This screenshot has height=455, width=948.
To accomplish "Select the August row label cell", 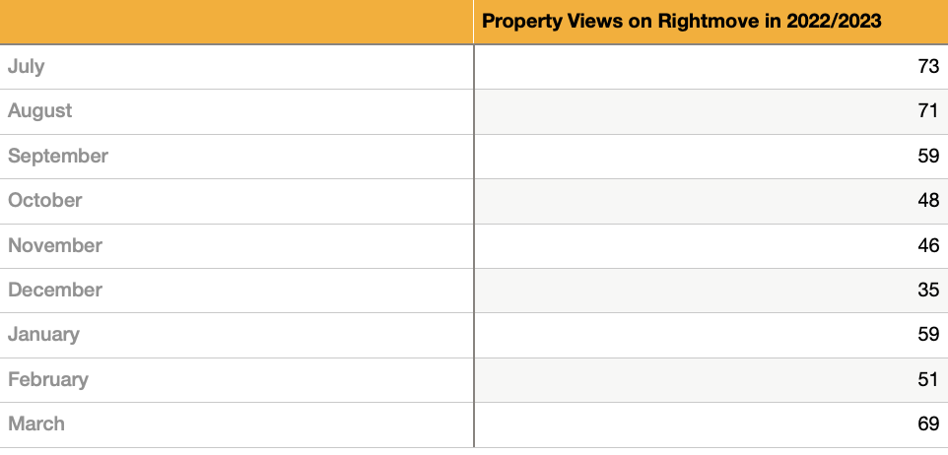I will tap(40, 111).
